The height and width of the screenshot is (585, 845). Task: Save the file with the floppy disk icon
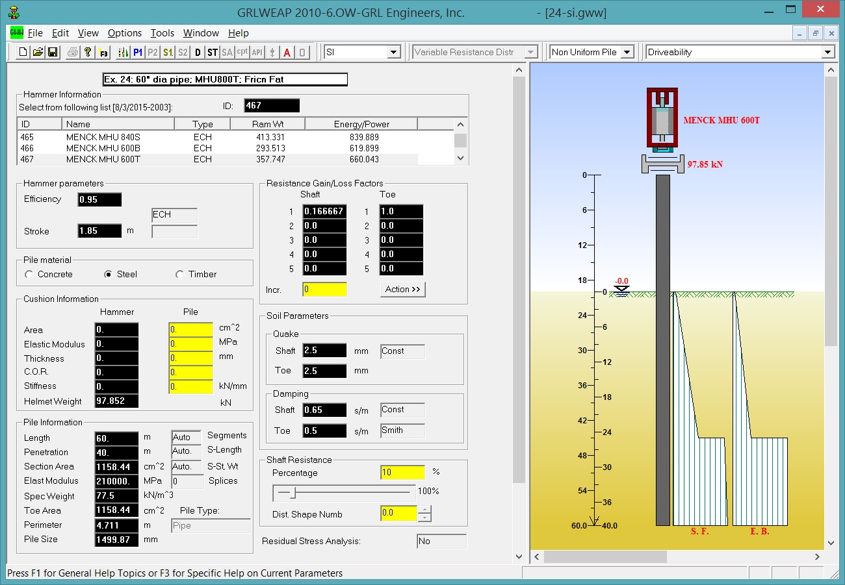(x=53, y=53)
